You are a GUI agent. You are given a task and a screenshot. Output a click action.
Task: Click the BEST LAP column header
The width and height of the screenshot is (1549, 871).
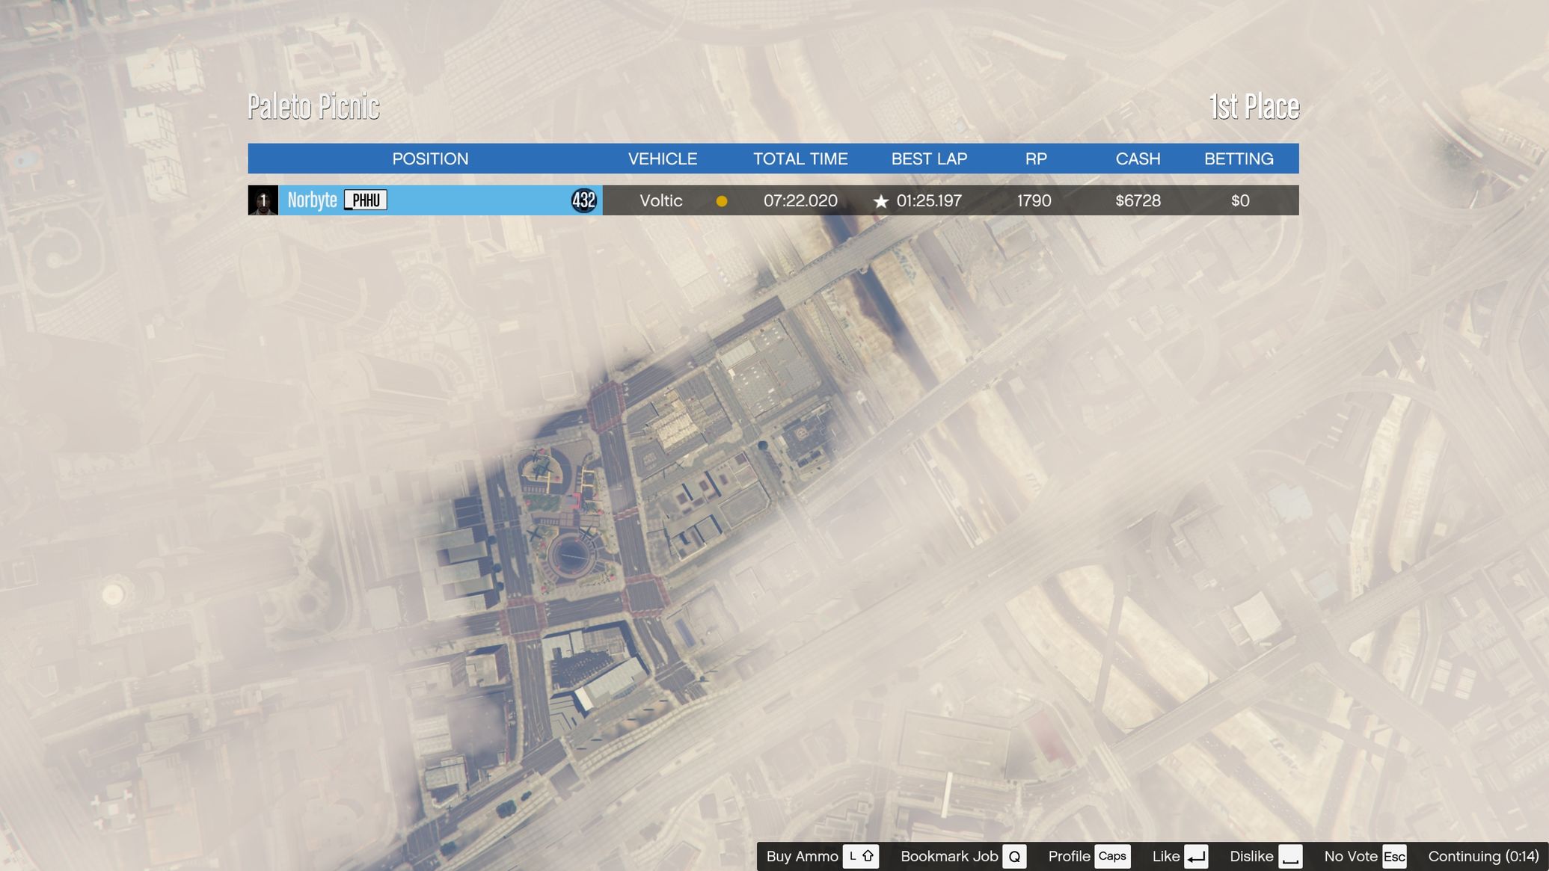click(x=929, y=158)
